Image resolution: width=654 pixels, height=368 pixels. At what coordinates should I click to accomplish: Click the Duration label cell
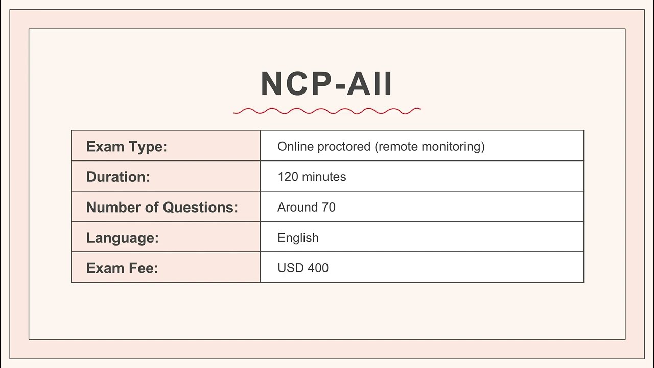pos(166,176)
